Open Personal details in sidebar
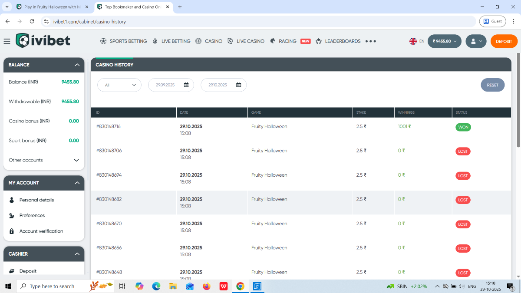521x293 pixels. pyautogui.click(x=36, y=200)
